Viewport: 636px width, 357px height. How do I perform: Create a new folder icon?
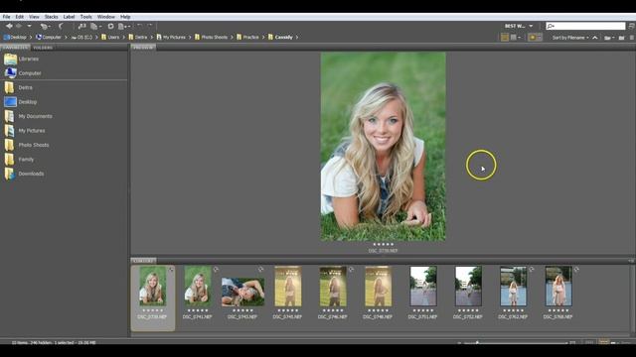pyautogui.click(x=621, y=38)
